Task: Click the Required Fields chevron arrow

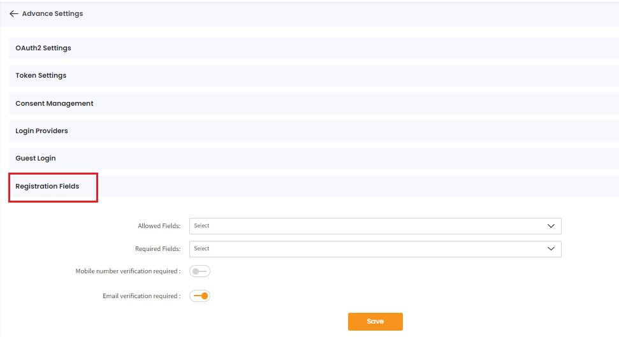Action: [x=551, y=249]
